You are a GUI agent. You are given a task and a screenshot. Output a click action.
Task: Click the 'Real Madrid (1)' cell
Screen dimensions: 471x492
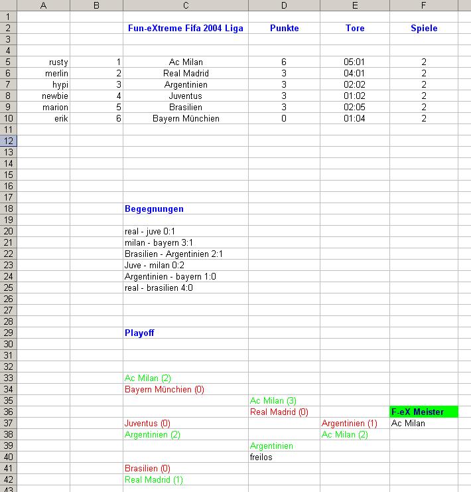pyautogui.click(x=186, y=480)
